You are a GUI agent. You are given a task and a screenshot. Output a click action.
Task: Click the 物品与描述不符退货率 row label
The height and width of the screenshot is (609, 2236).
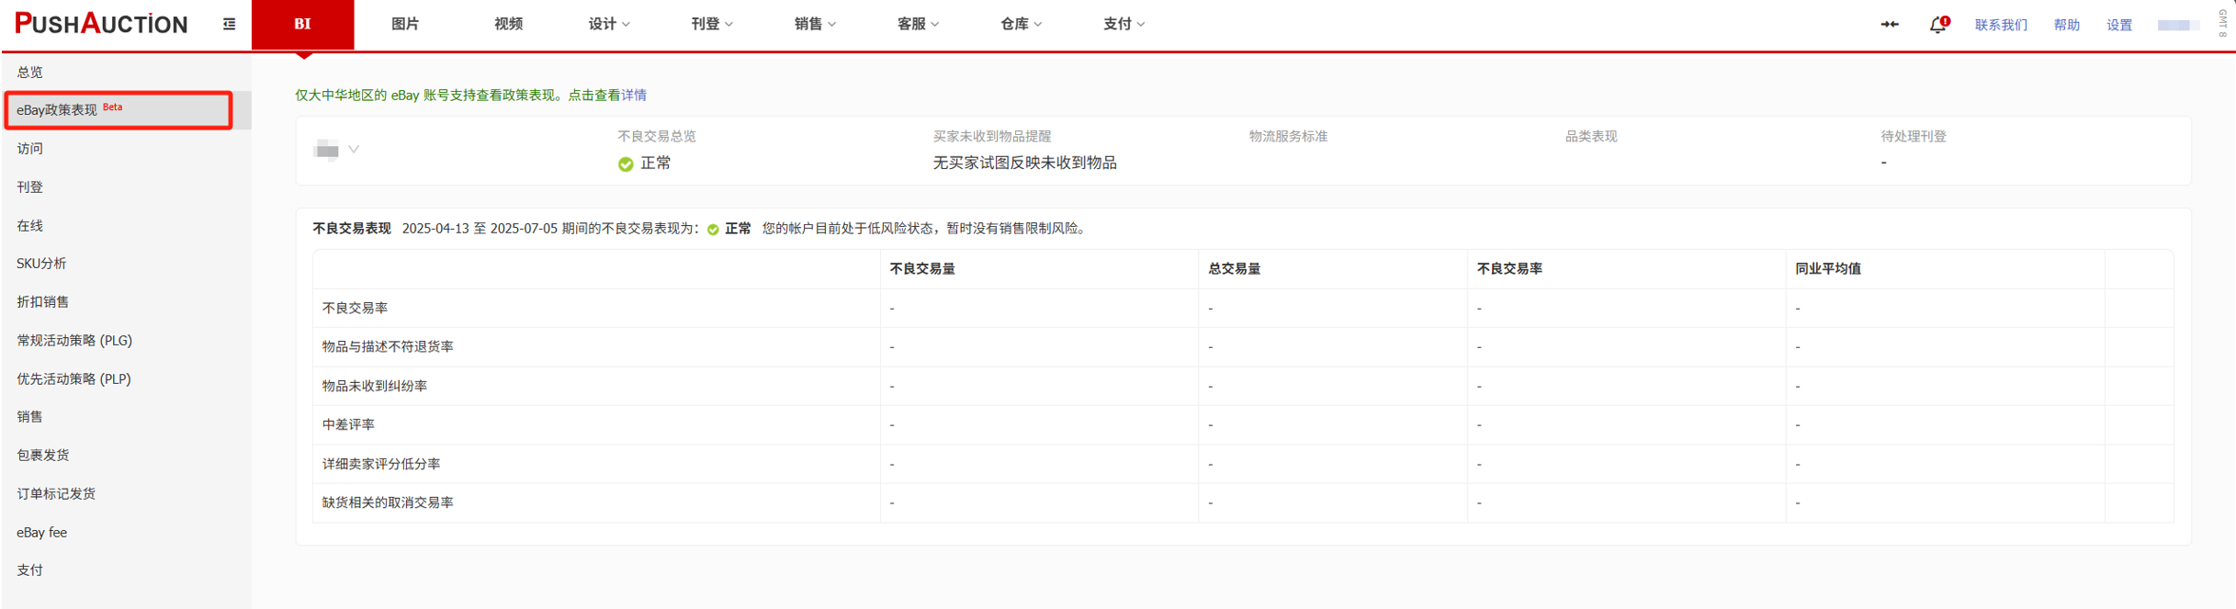[388, 346]
